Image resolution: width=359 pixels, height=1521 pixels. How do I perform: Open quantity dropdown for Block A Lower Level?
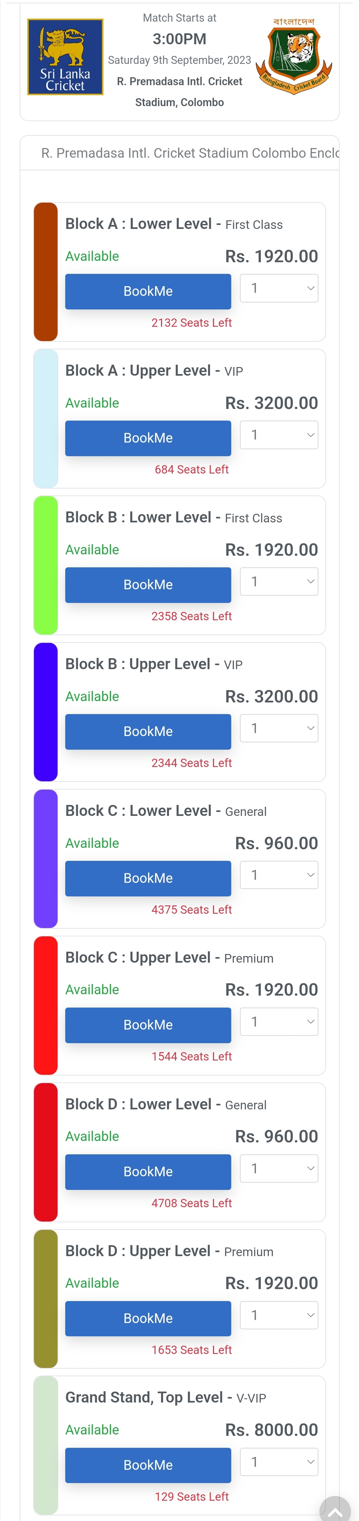(x=279, y=288)
